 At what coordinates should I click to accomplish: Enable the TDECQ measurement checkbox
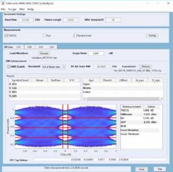click(6, 36)
